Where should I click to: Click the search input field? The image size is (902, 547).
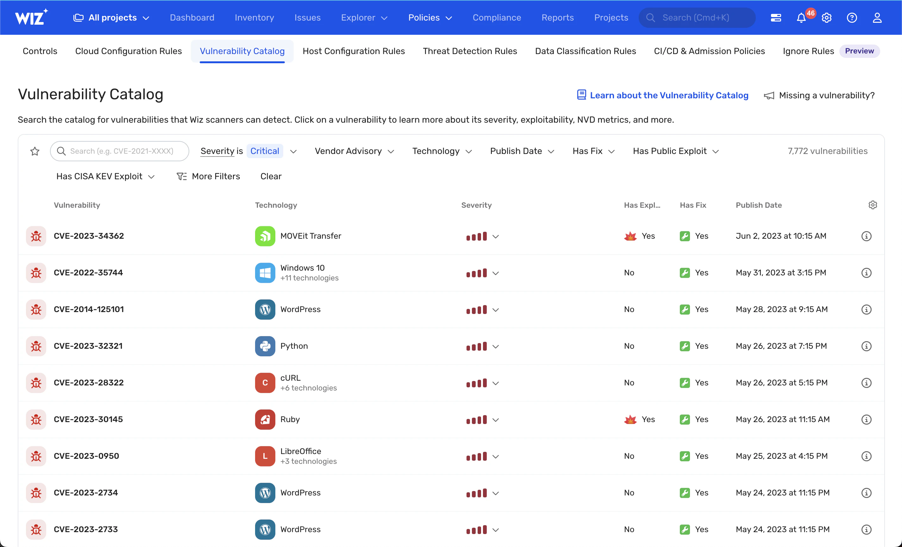tap(121, 151)
